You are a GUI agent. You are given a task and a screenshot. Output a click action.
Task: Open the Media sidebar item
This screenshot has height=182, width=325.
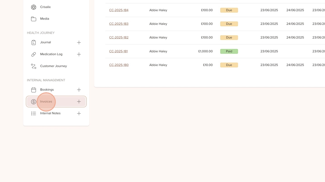tap(44, 19)
